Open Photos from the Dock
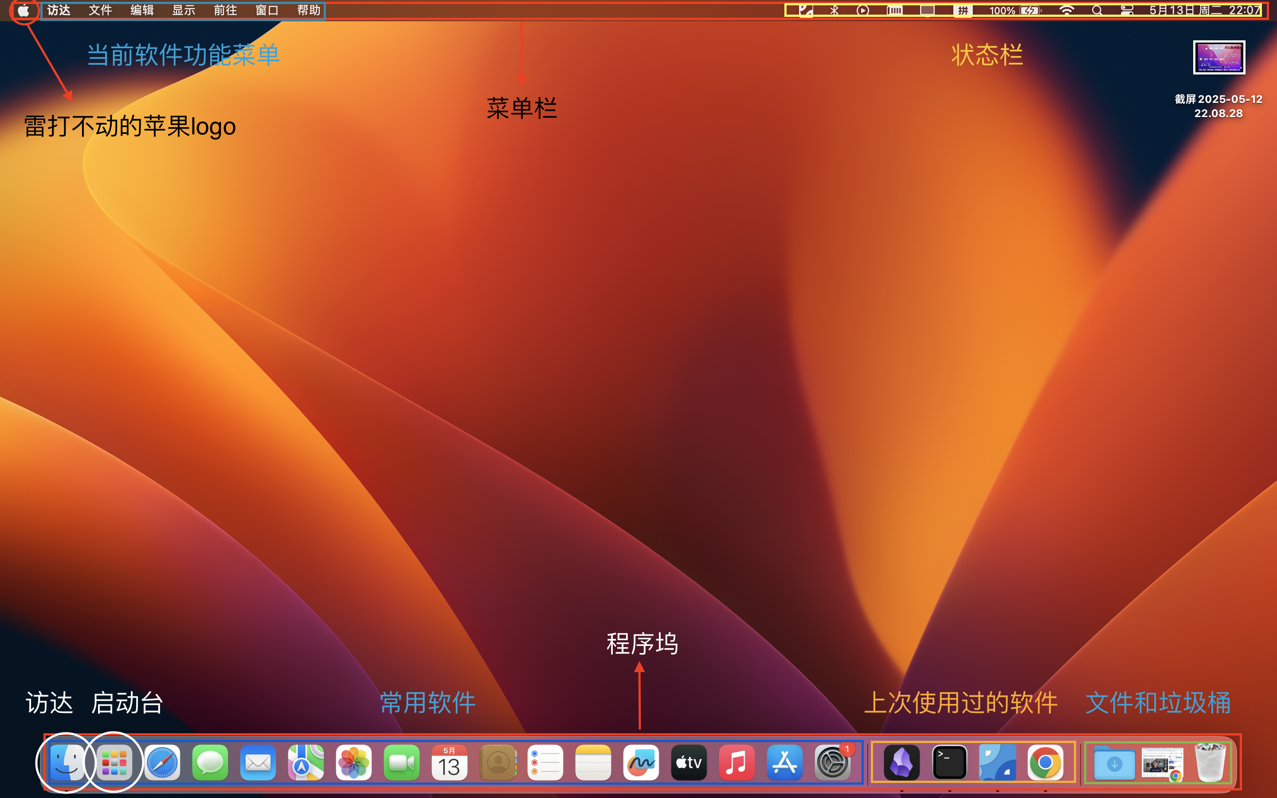 pos(353,763)
